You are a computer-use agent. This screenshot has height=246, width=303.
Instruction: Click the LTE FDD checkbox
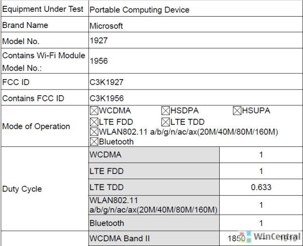click(94, 122)
